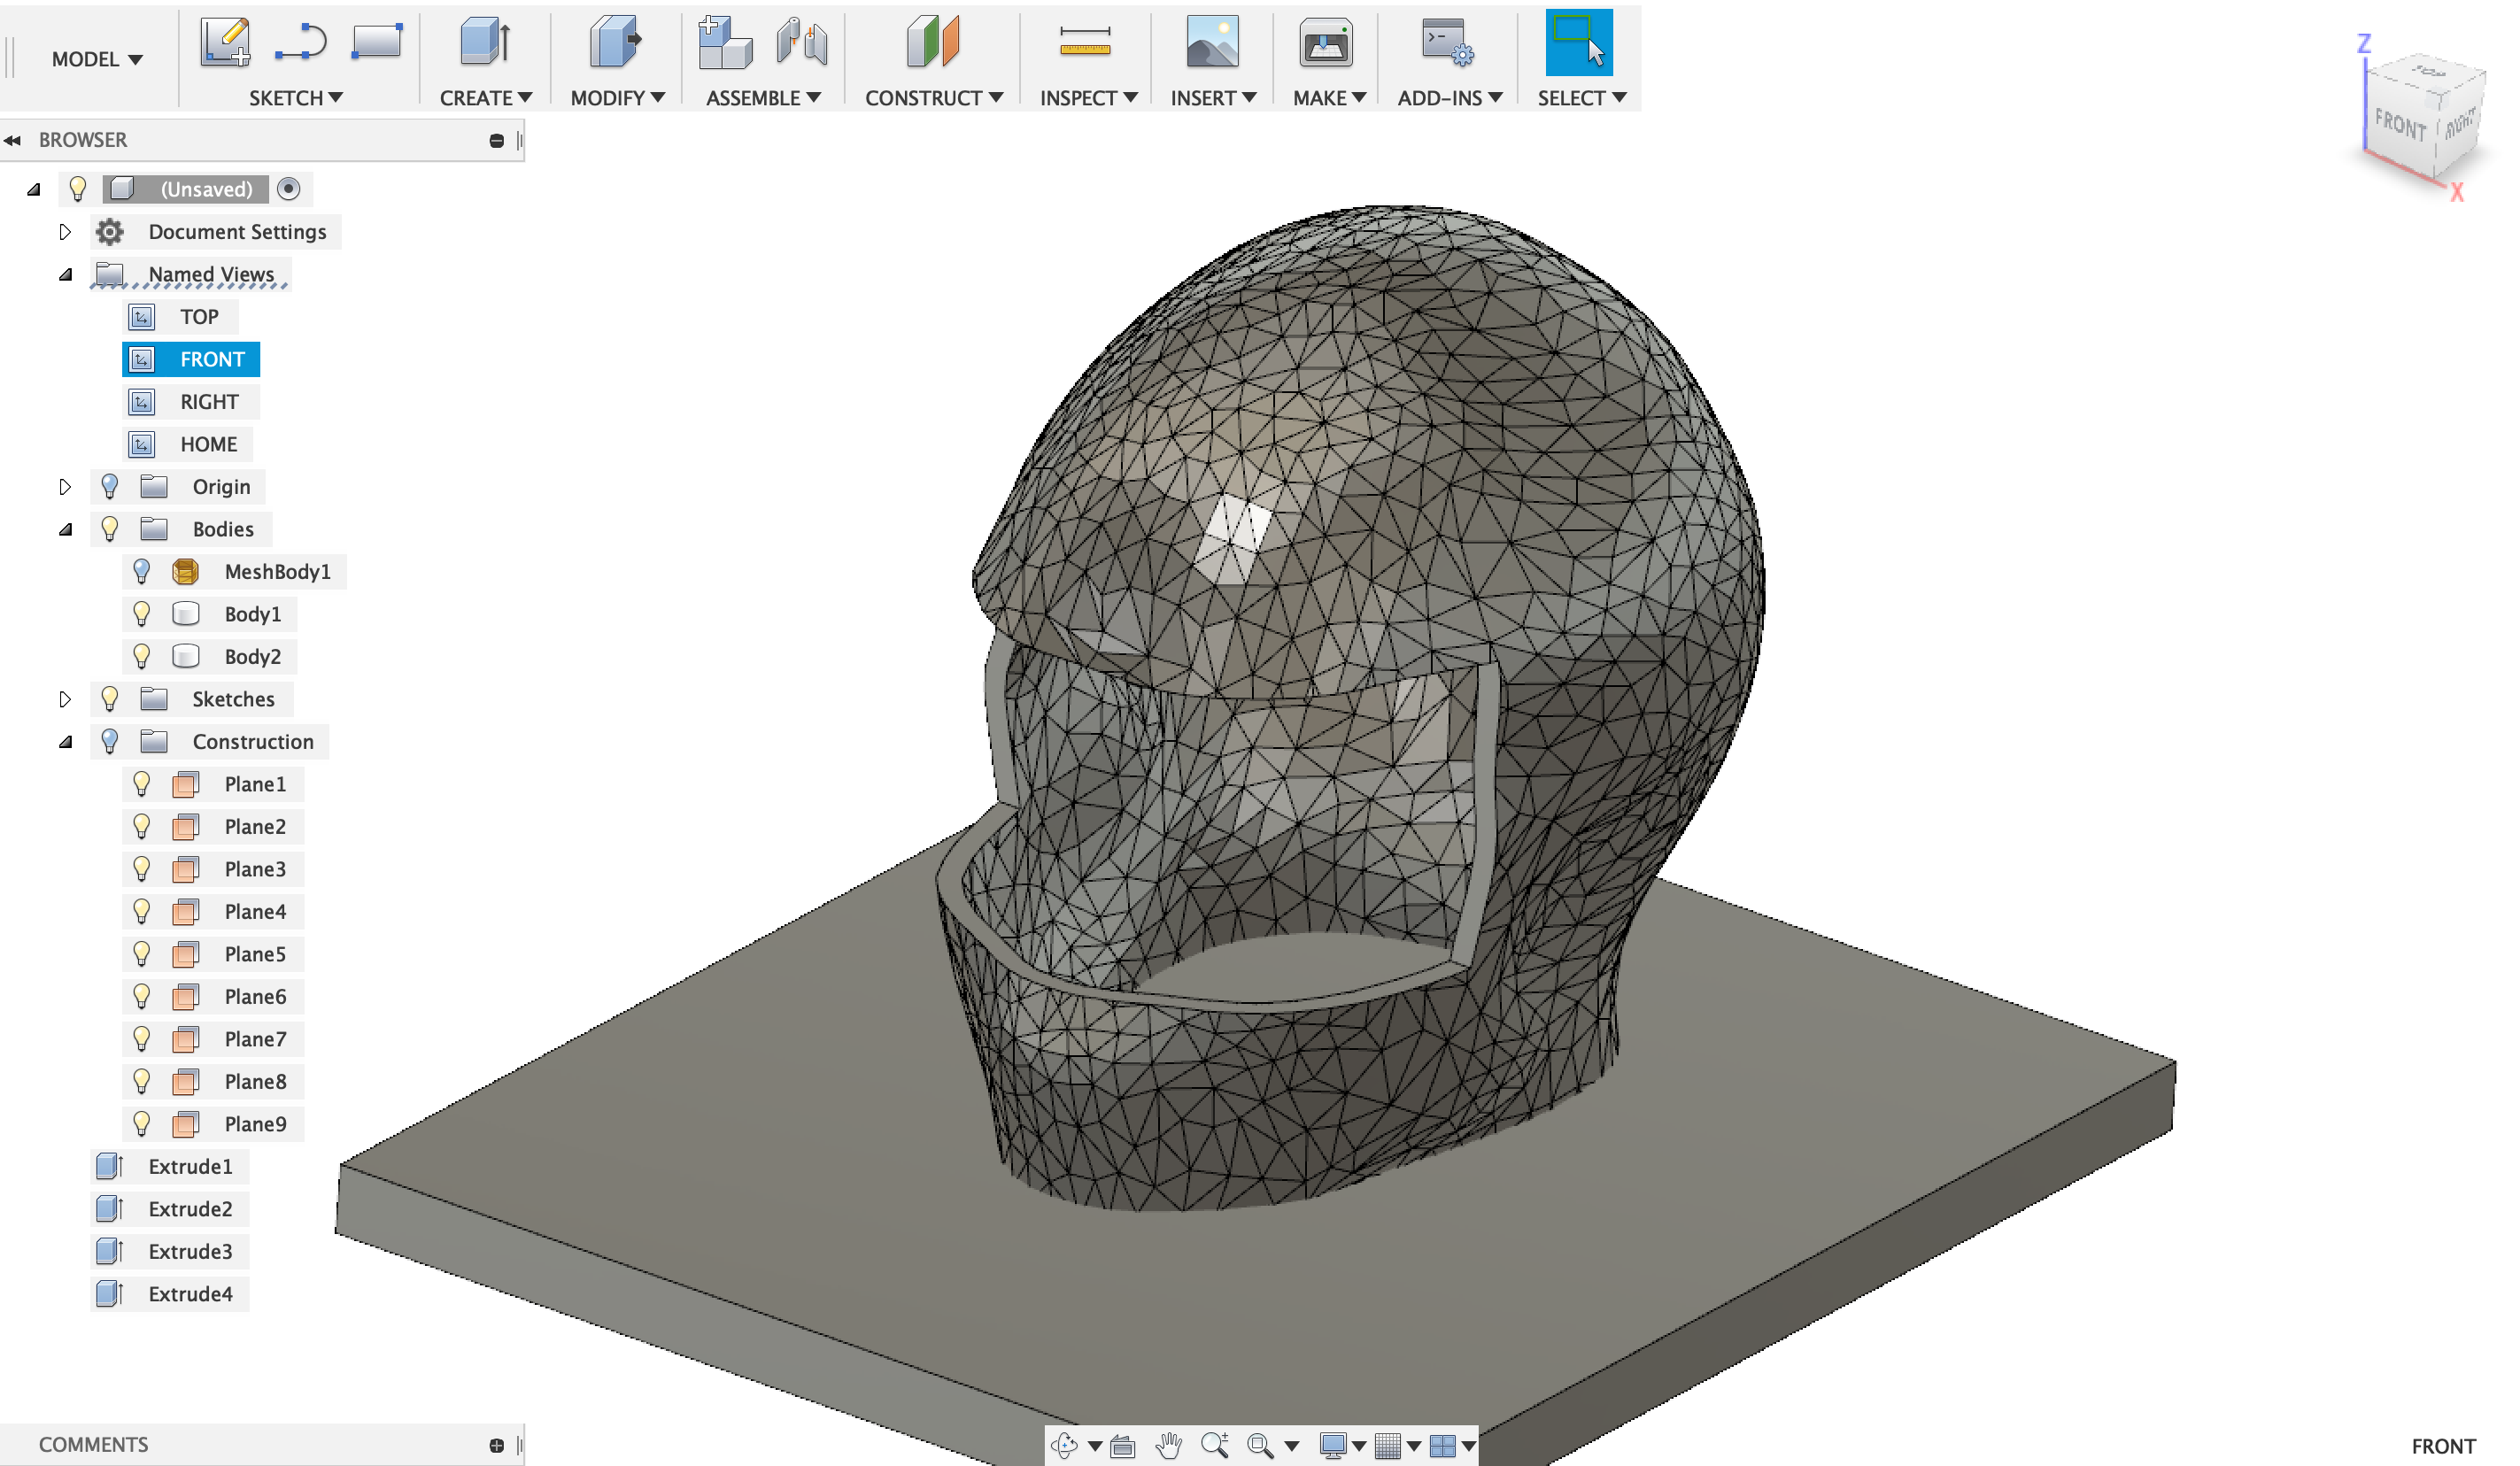
Task: Select the Joint tool icon
Action: tap(800, 42)
